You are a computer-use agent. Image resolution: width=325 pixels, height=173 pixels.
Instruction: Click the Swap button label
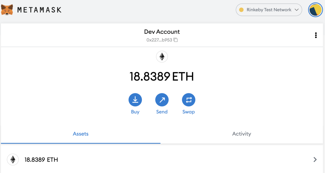point(188,112)
